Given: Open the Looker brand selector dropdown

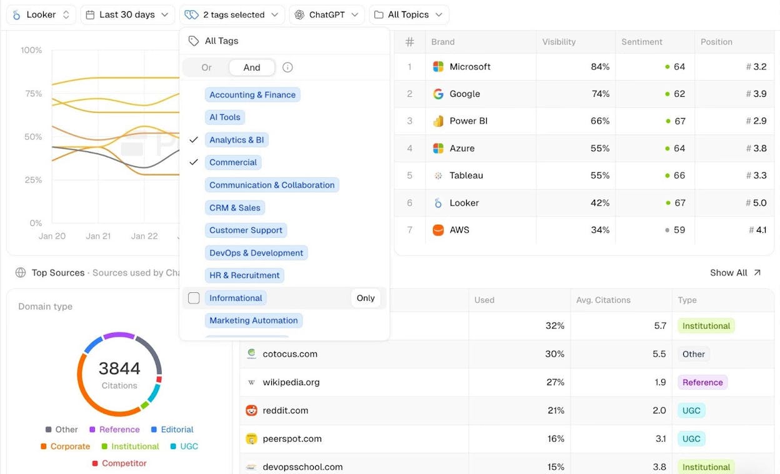Looking at the screenshot, I should [41, 14].
